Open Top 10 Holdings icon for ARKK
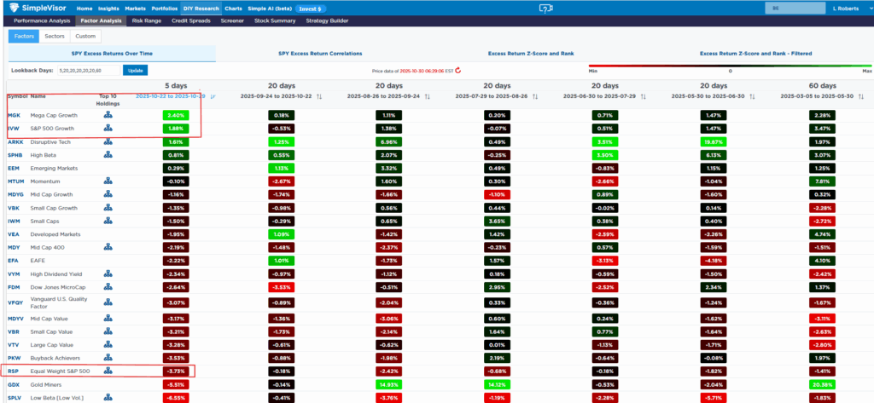This screenshot has height=403, width=874. coord(108,141)
